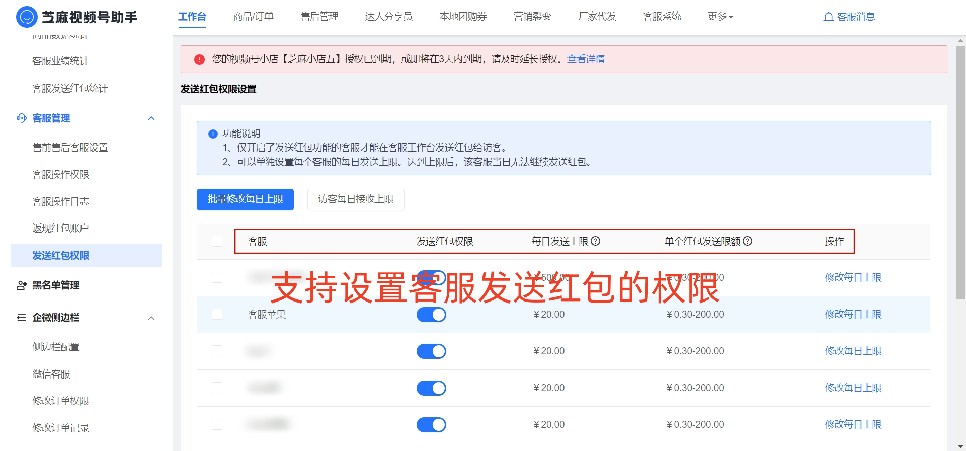
Task: Open 修改订单记录 in the sidebar
Action: [x=60, y=428]
